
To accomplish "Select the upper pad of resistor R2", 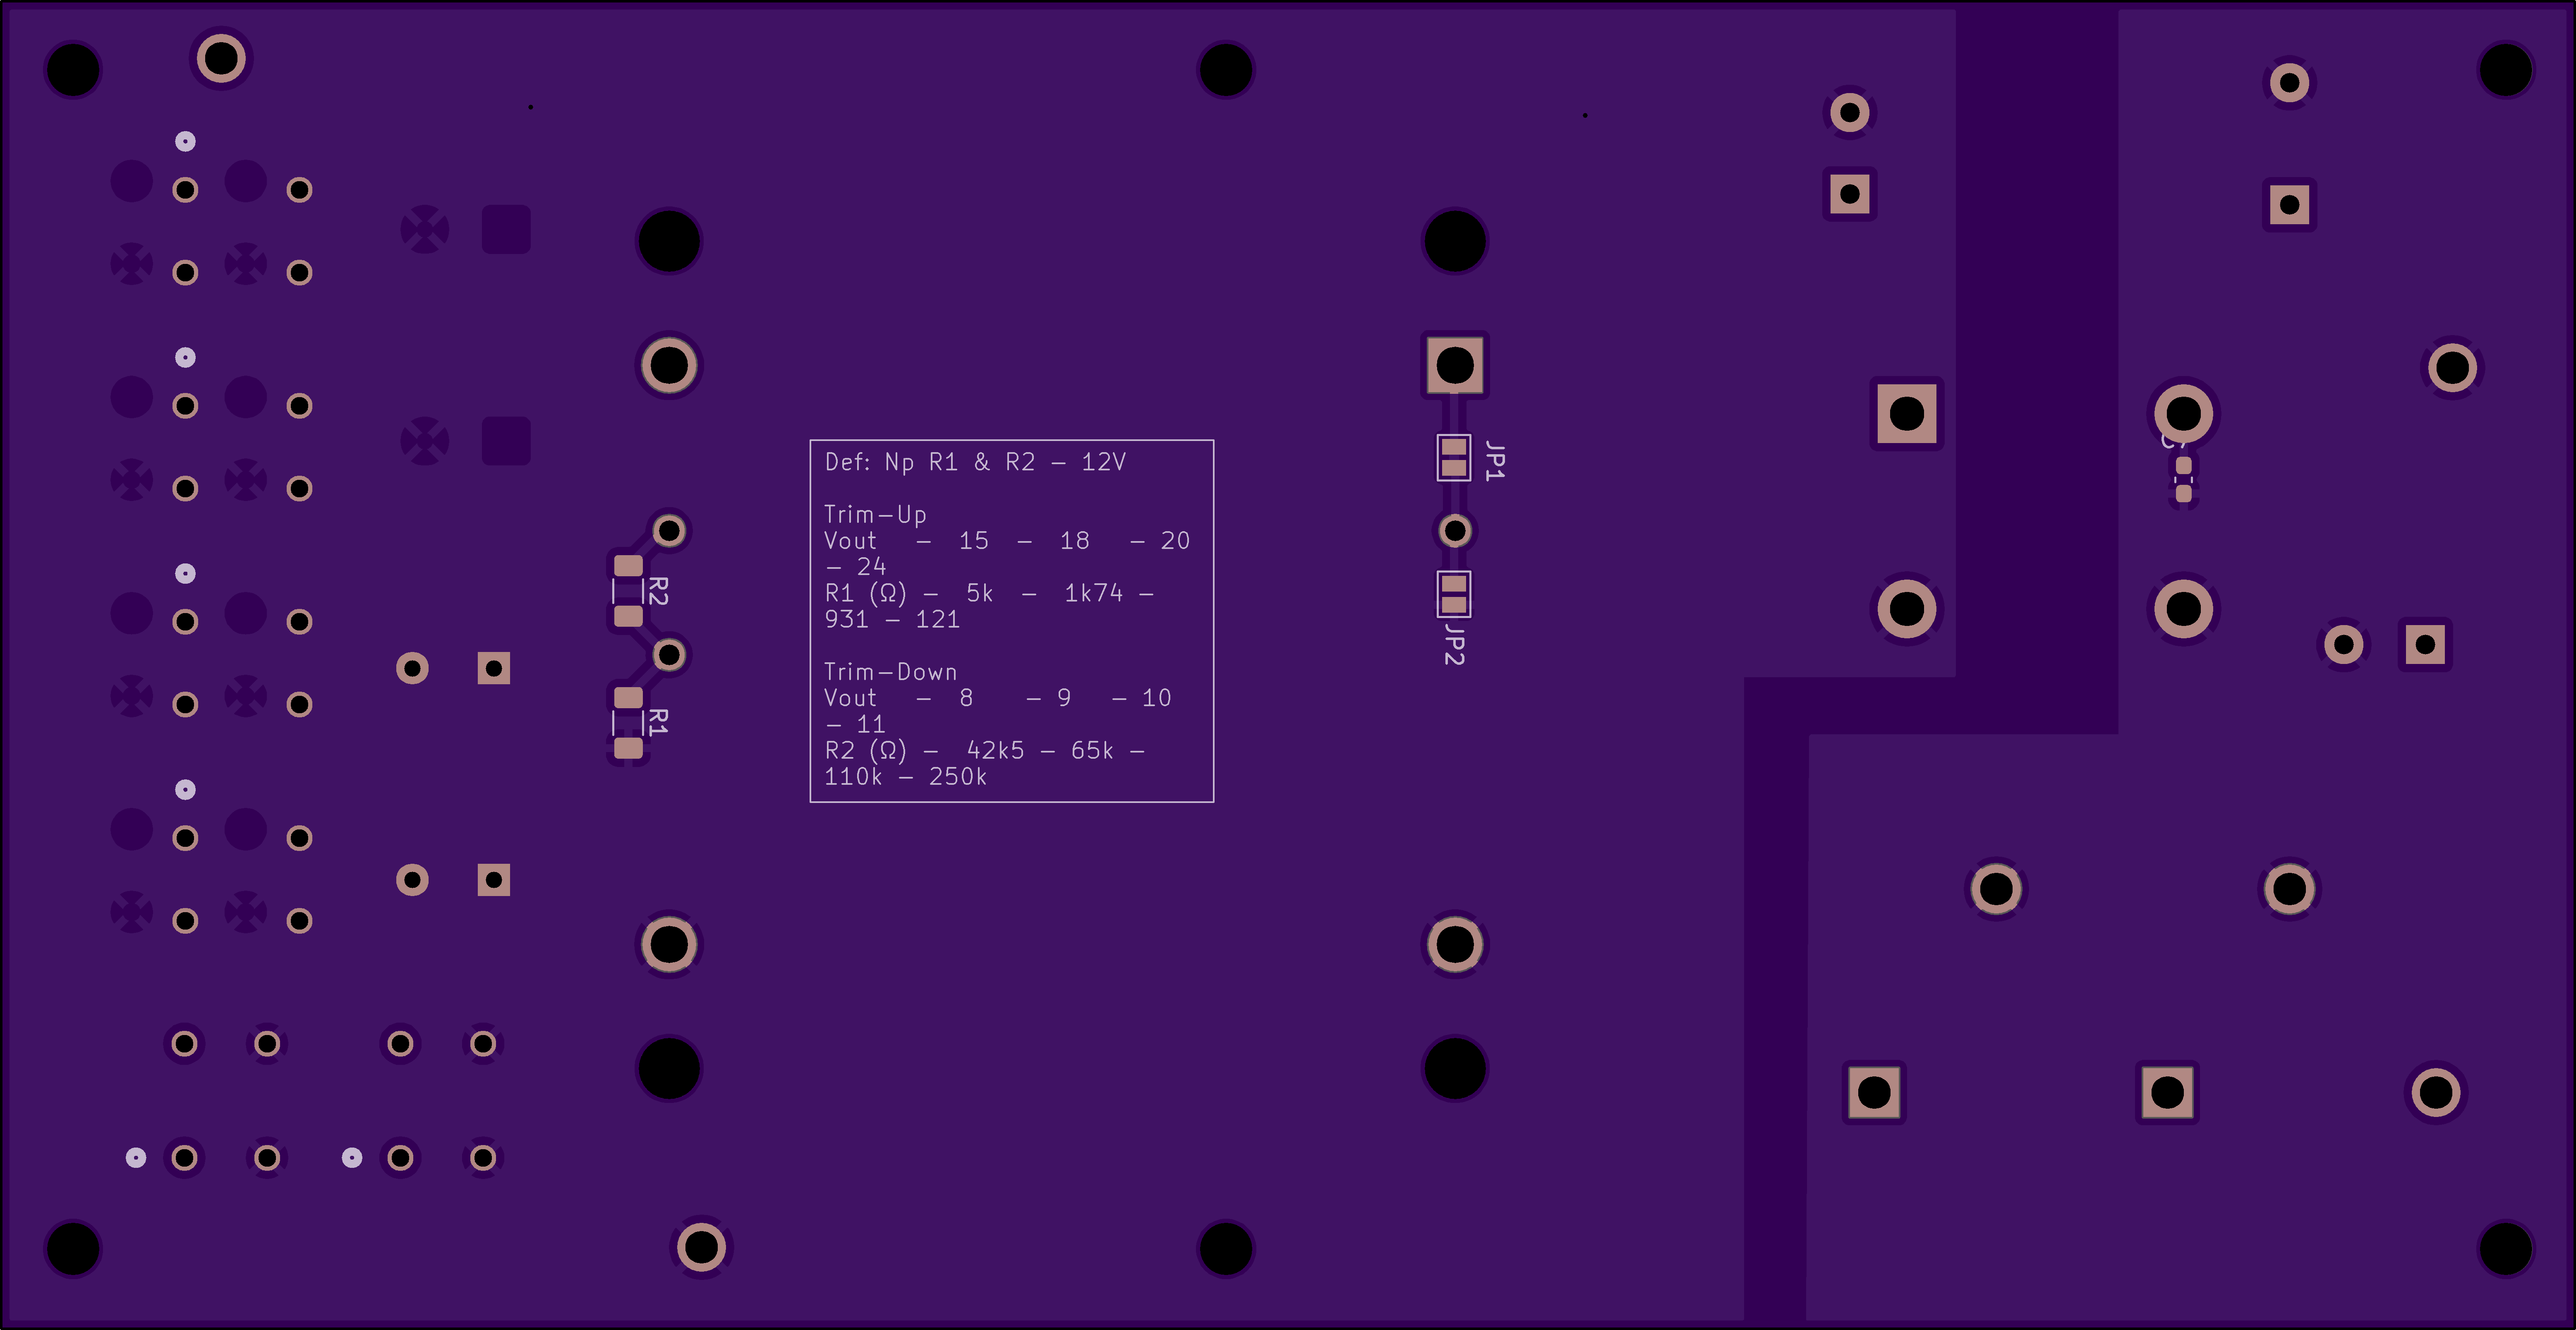I will 628,566.
